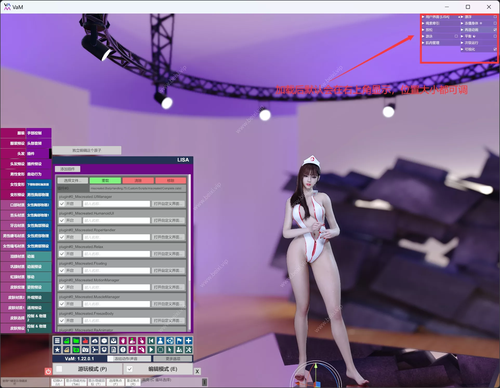The image size is (500, 388).
Task: Click the cloud download hub icon
Action: pyautogui.click(x=95, y=340)
